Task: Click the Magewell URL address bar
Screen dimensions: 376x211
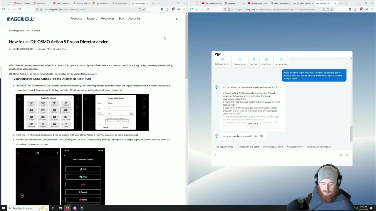Action: [x=91, y=9]
